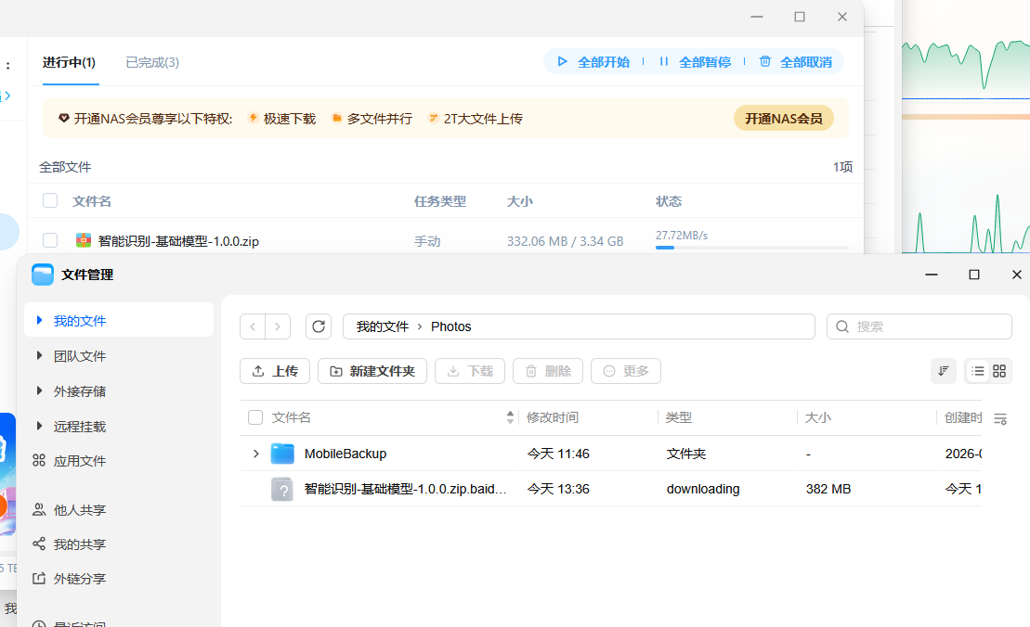
Task: Expand 远程挂载 in the sidebar
Action: [39, 427]
